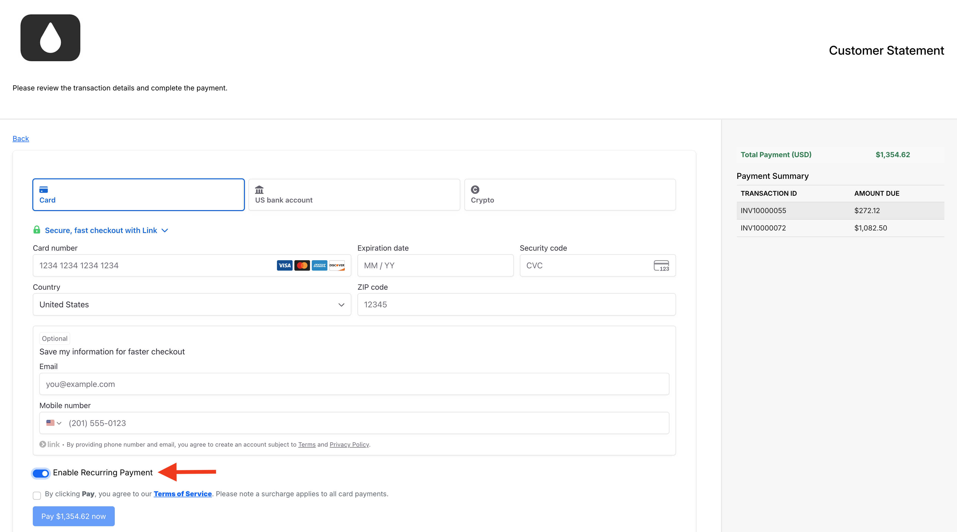Click transaction ID INV10000072
The image size is (957, 532).
[x=764, y=228]
